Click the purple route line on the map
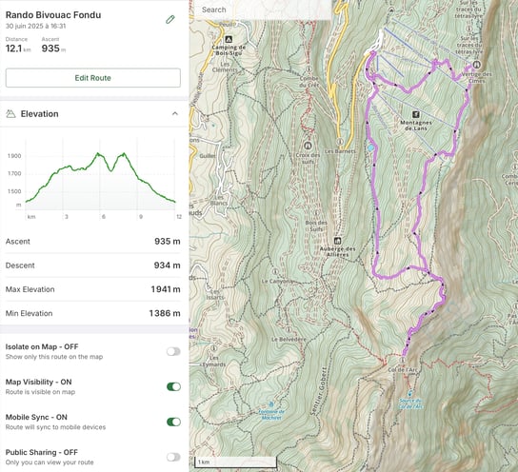 pyautogui.click(x=375, y=198)
